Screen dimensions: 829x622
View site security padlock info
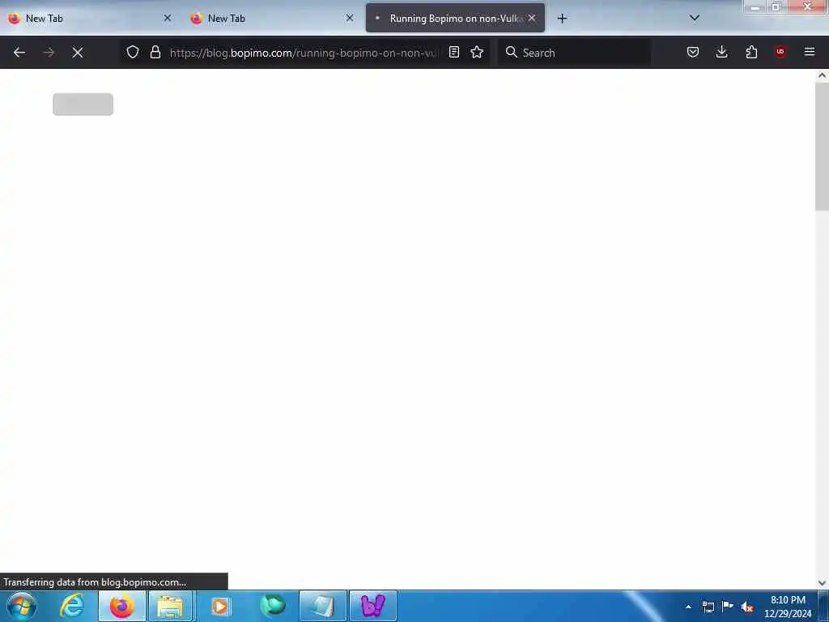pyautogui.click(x=155, y=53)
